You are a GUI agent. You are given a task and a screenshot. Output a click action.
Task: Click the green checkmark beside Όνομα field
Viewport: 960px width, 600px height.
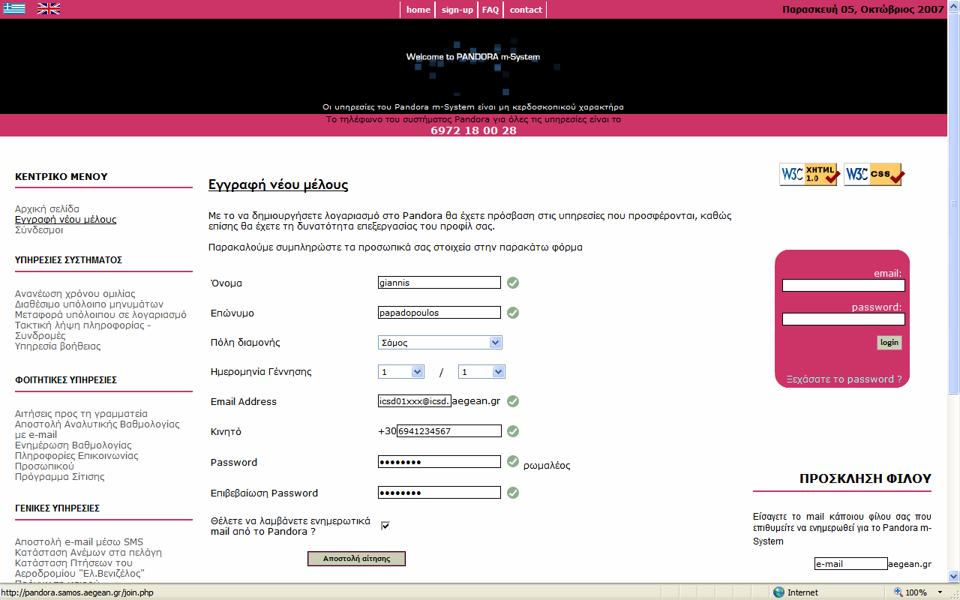tap(513, 283)
